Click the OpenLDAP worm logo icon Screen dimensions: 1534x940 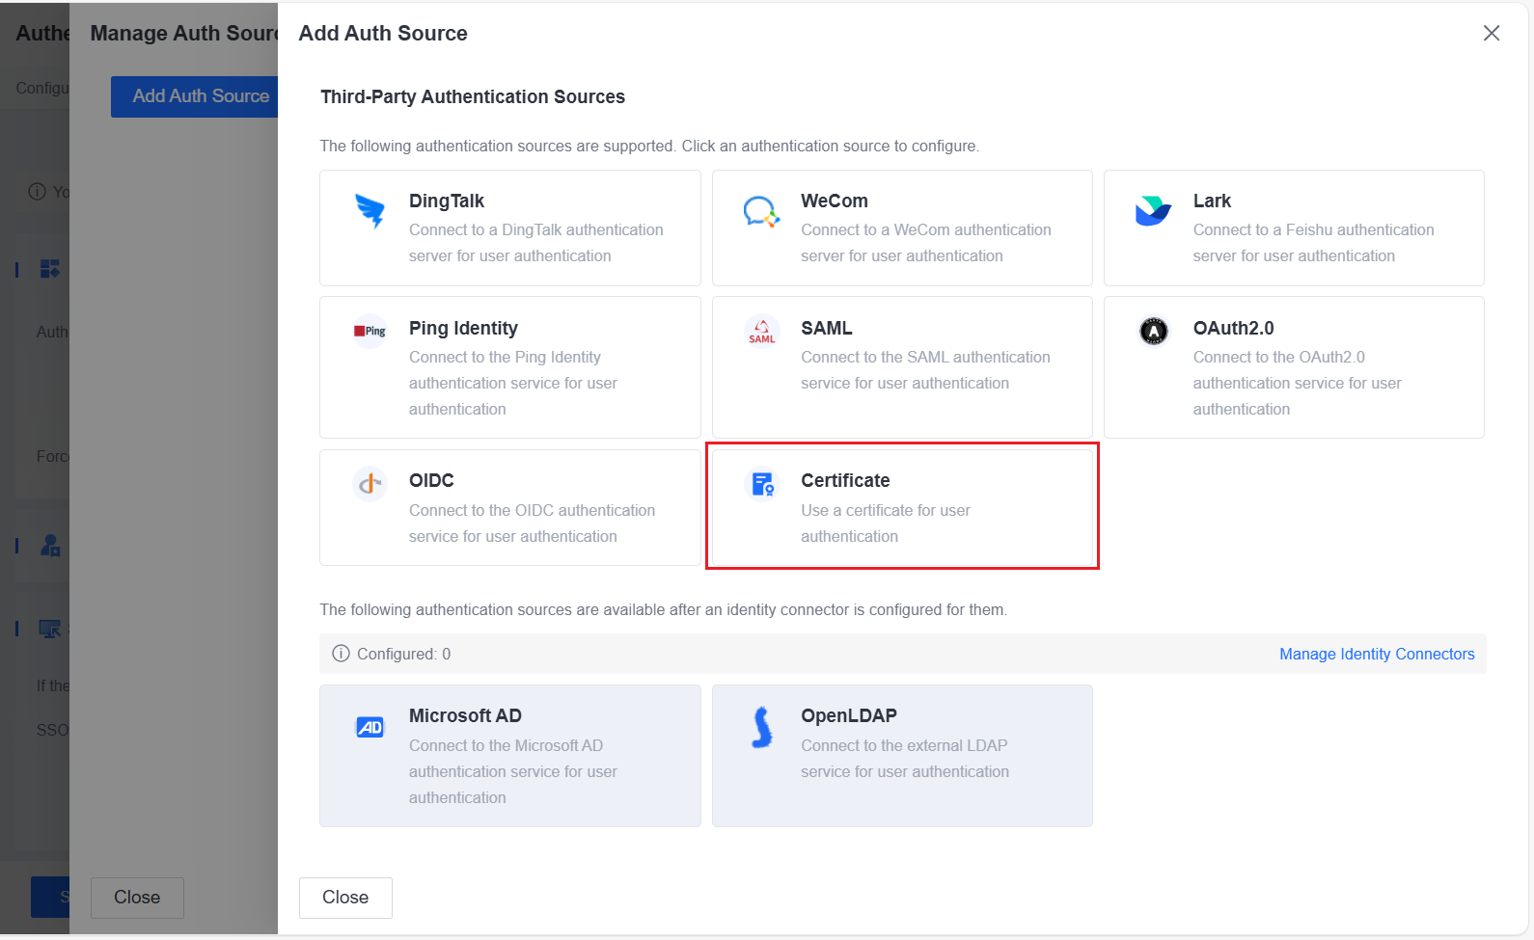(x=761, y=727)
